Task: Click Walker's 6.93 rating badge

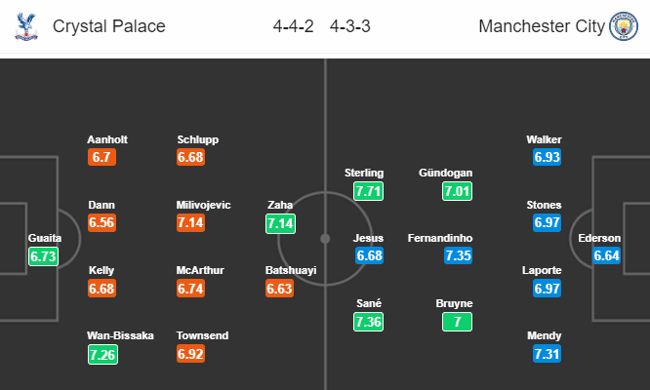Action: pos(548,157)
